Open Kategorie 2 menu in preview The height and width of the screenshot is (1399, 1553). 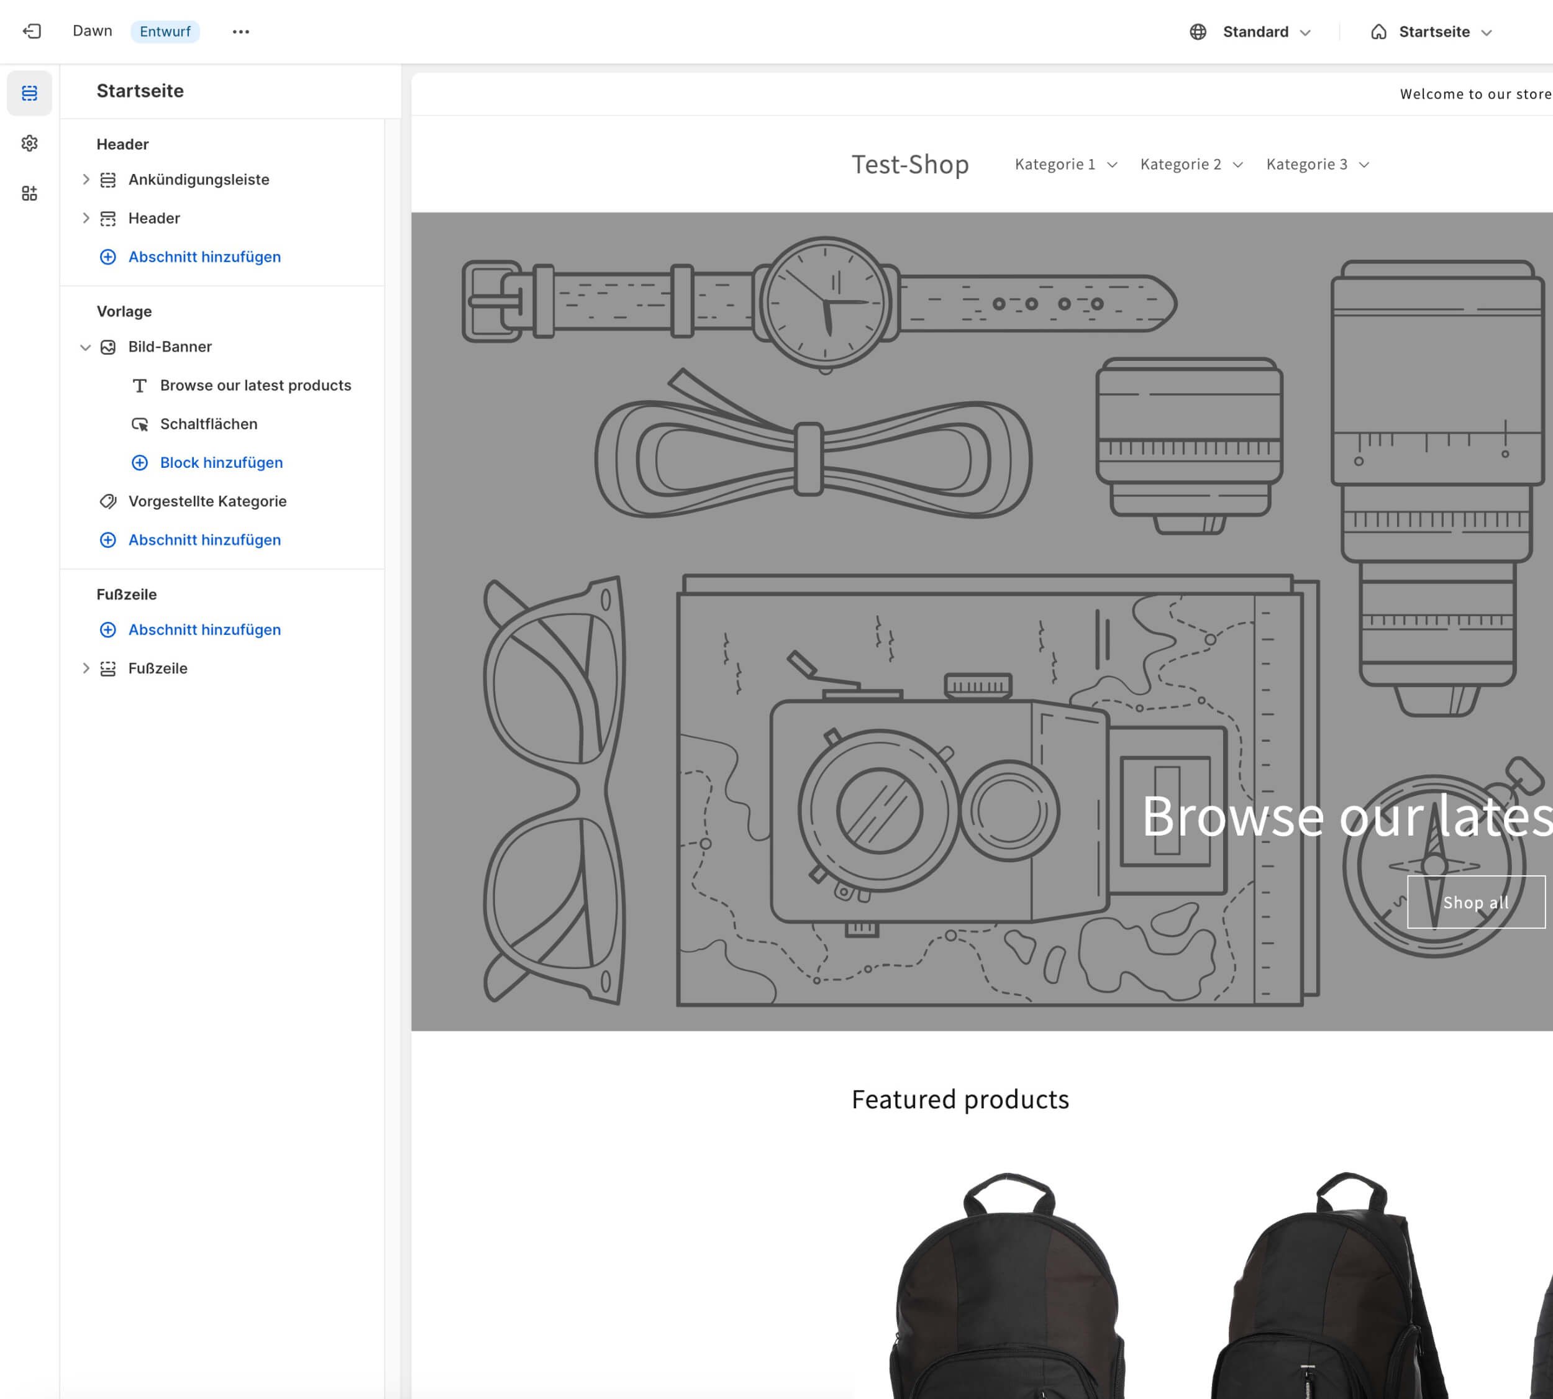(1191, 165)
